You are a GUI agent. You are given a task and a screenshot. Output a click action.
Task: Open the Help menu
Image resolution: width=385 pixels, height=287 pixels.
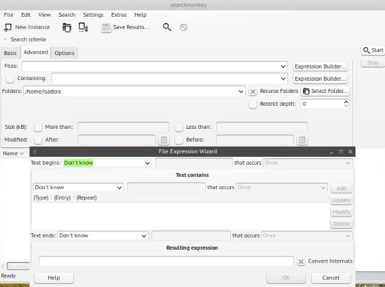[x=140, y=15]
